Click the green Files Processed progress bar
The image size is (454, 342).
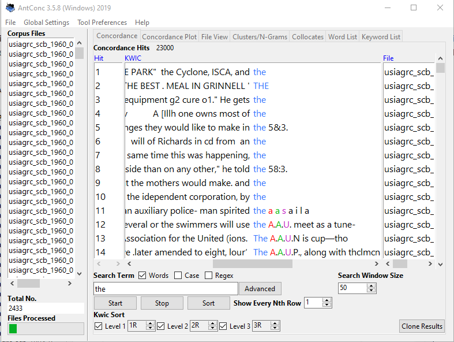coord(13,329)
